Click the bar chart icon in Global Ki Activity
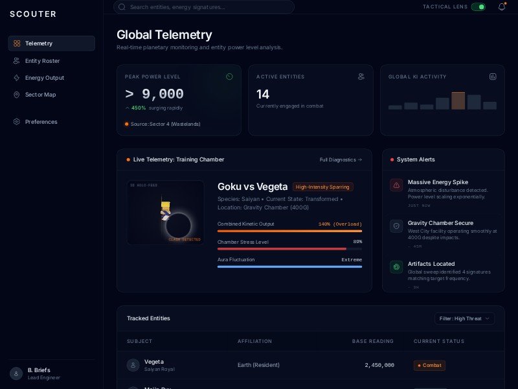The height and width of the screenshot is (389, 518). click(x=493, y=77)
